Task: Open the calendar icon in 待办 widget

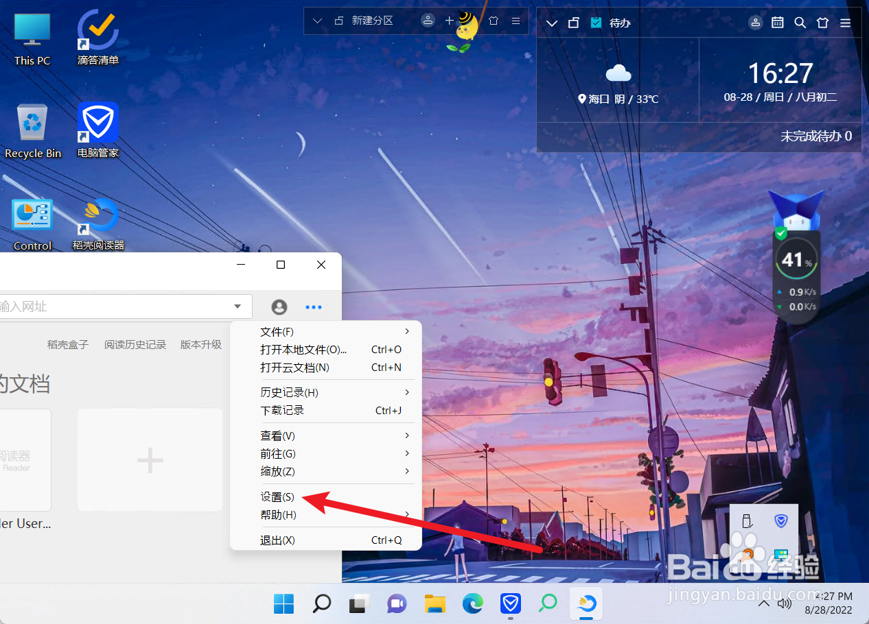Action: (778, 23)
